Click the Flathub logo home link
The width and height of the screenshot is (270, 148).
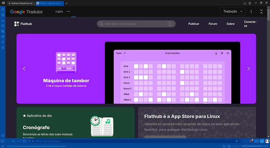[x=23, y=24]
